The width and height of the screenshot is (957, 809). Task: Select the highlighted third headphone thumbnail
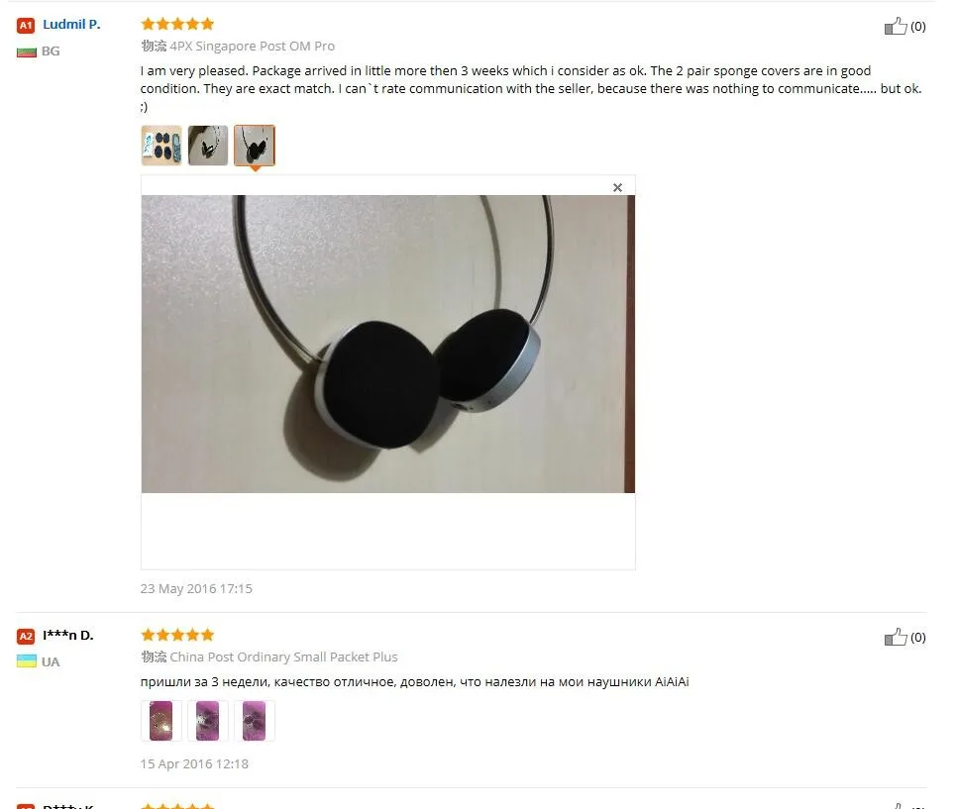point(255,146)
